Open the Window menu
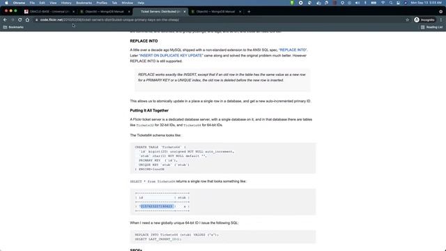This screenshot has height=251, width=446. pyautogui.click(x=127, y=3)
